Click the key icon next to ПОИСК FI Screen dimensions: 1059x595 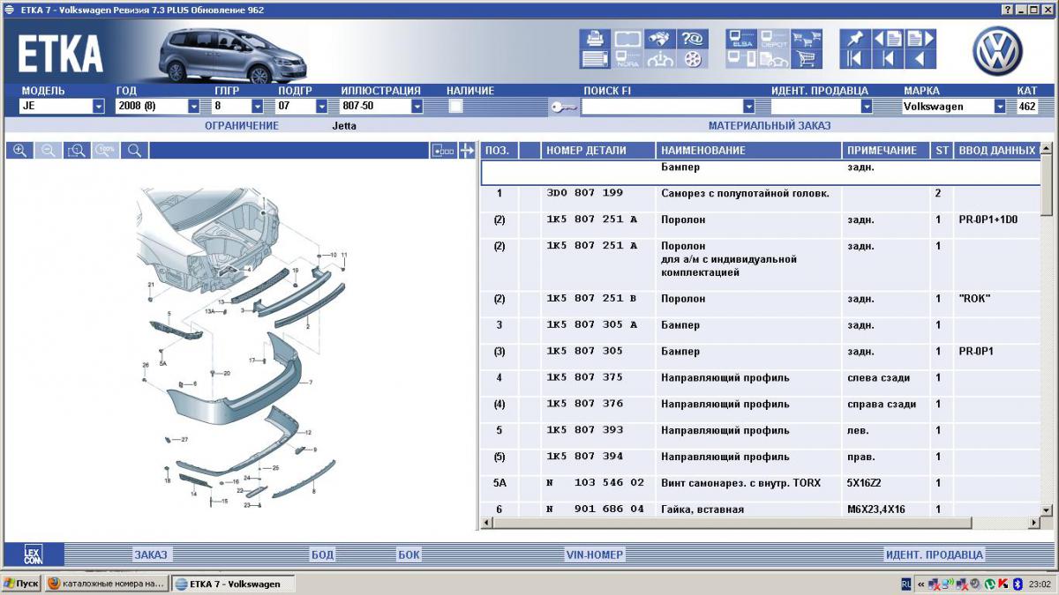click(564, 107)
